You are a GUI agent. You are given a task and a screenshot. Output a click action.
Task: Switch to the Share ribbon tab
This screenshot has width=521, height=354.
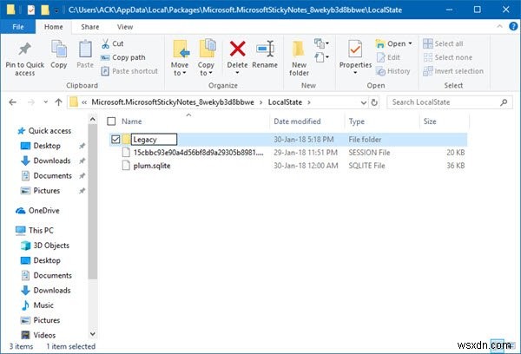point(90,27)
